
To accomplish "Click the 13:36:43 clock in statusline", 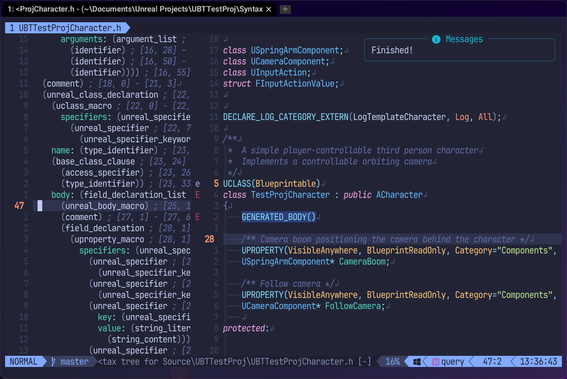I will (539, 361).
